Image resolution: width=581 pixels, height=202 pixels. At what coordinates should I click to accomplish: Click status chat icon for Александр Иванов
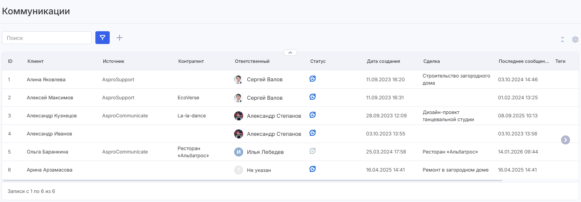[x=312, y=133]
